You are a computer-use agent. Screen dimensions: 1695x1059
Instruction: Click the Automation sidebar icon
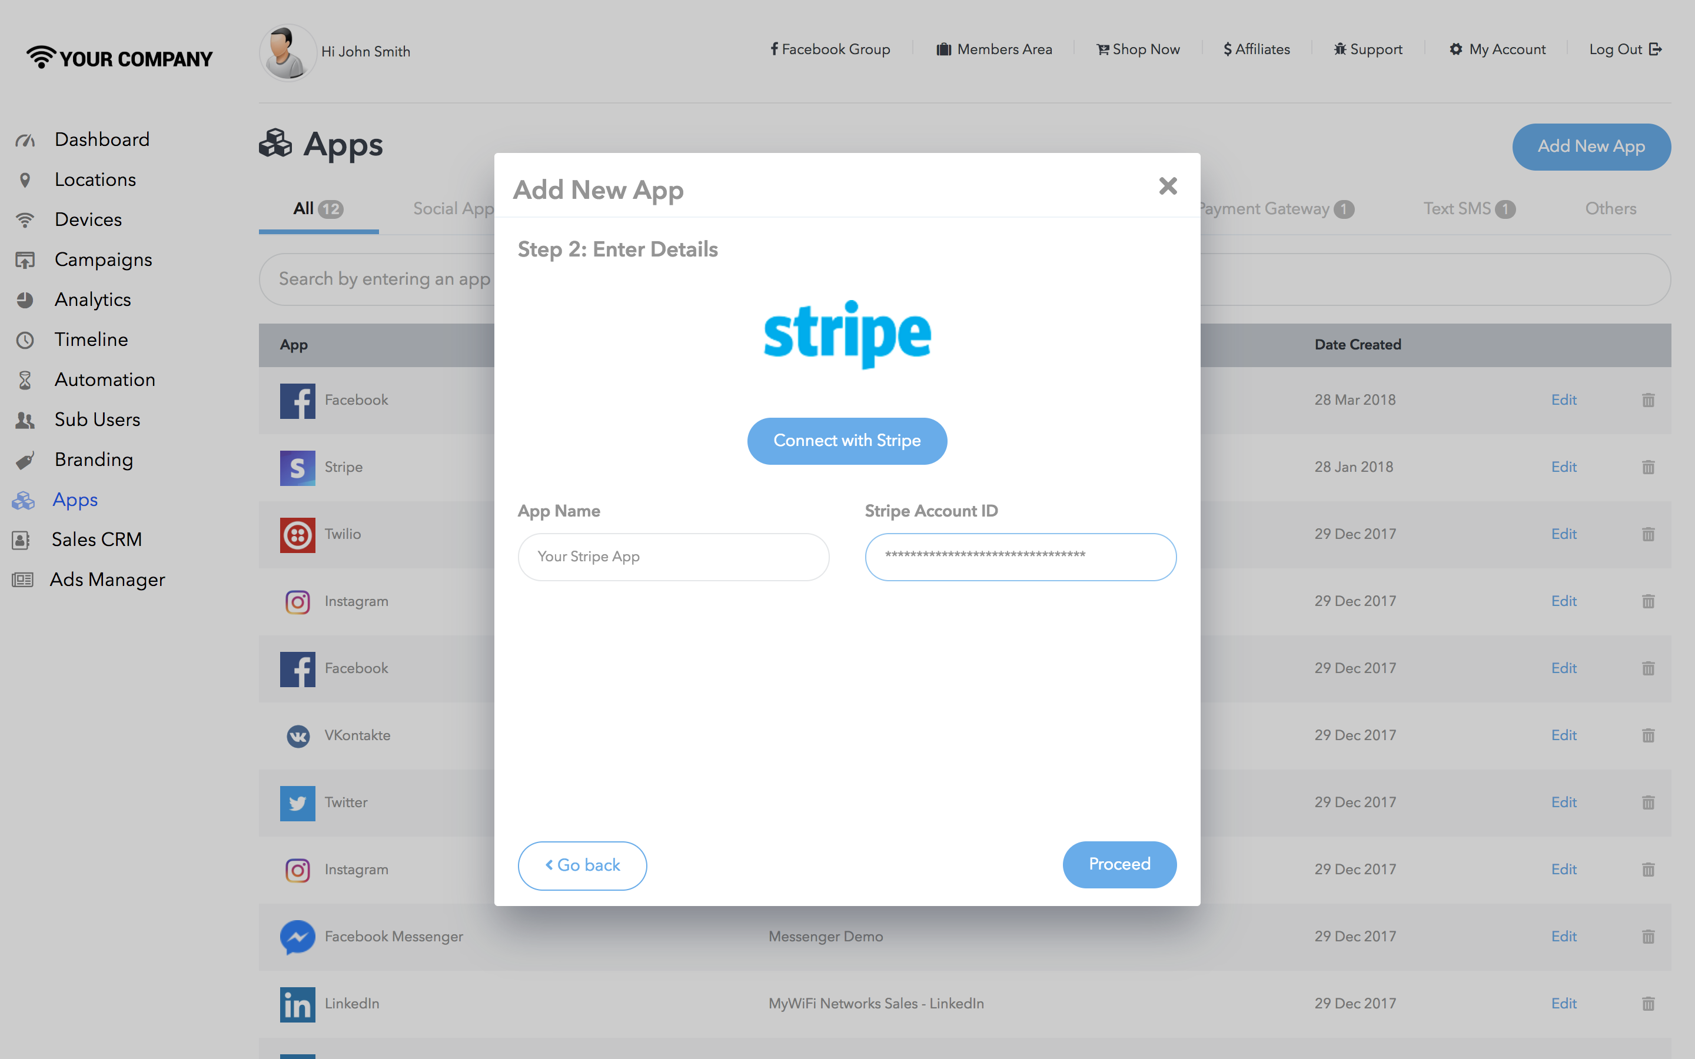[27, 379]
